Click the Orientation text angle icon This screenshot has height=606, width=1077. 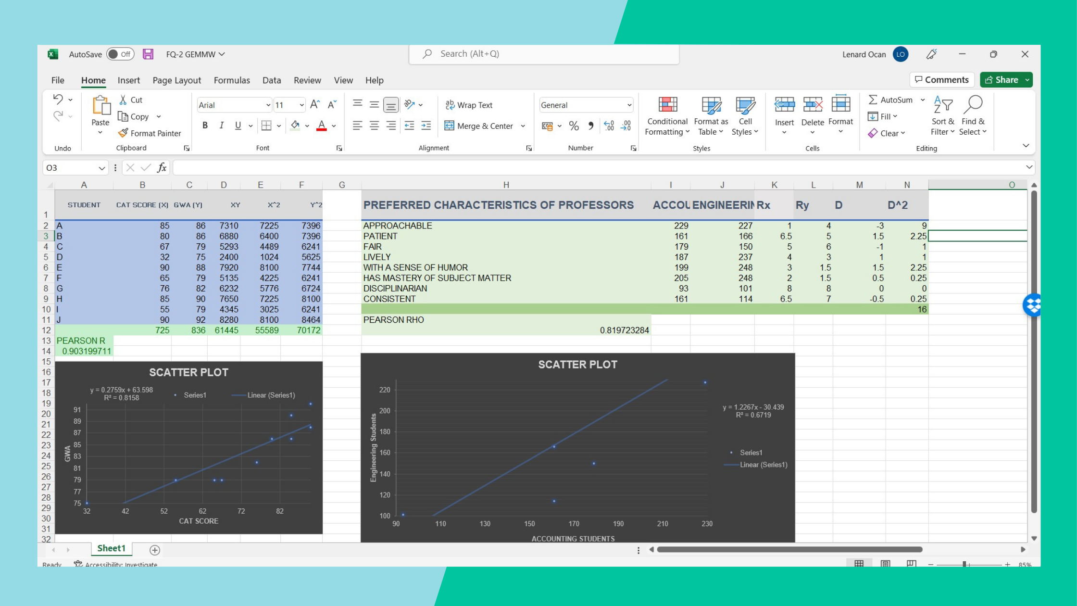(x=410, y=104)
